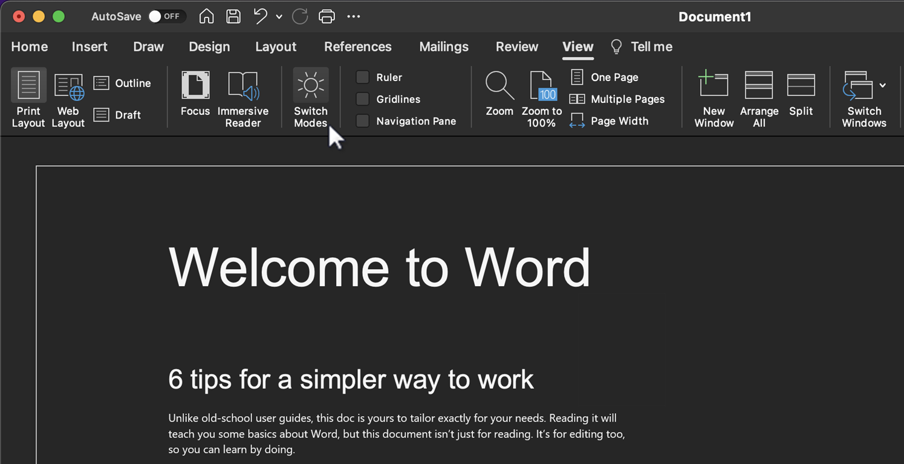Screen dimensions: 904x464
Task: Enable the Ruler checkbox
Action: 363,77
